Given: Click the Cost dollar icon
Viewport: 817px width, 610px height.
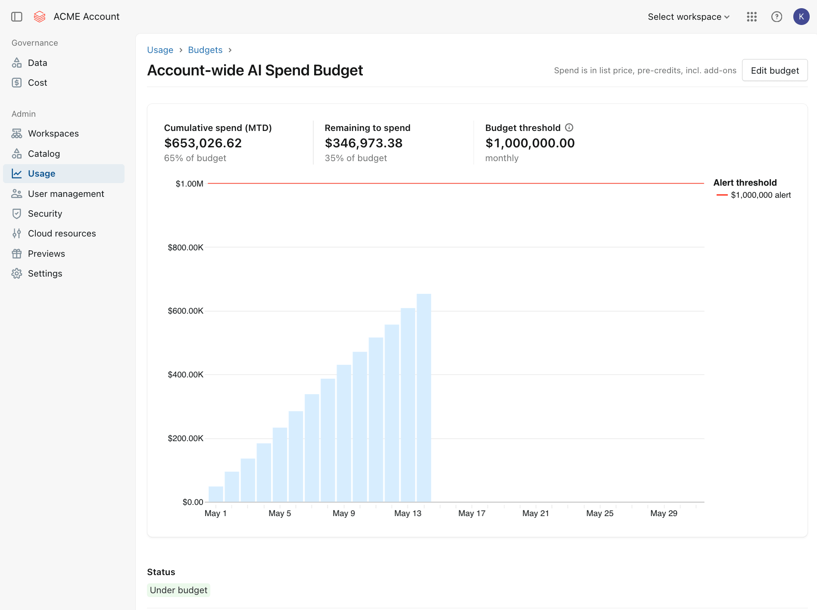Looking at the screenshot, I should pos(17,83).
